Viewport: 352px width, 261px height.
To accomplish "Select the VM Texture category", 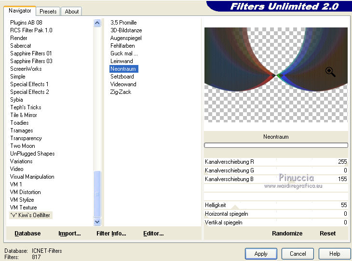I will click(23, 208).
